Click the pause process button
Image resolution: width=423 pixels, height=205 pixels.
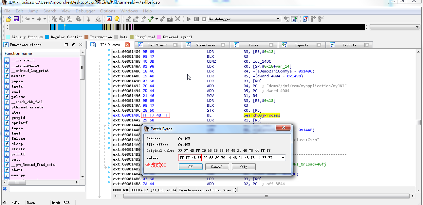point(196,19)
